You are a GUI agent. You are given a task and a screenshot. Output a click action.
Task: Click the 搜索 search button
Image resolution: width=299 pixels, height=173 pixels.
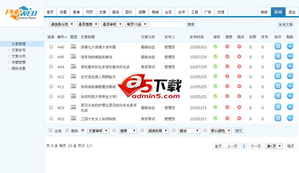pos(191,24)
